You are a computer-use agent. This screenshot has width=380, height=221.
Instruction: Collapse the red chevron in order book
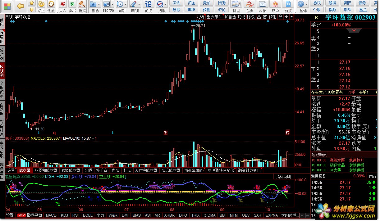click(354, 30)
